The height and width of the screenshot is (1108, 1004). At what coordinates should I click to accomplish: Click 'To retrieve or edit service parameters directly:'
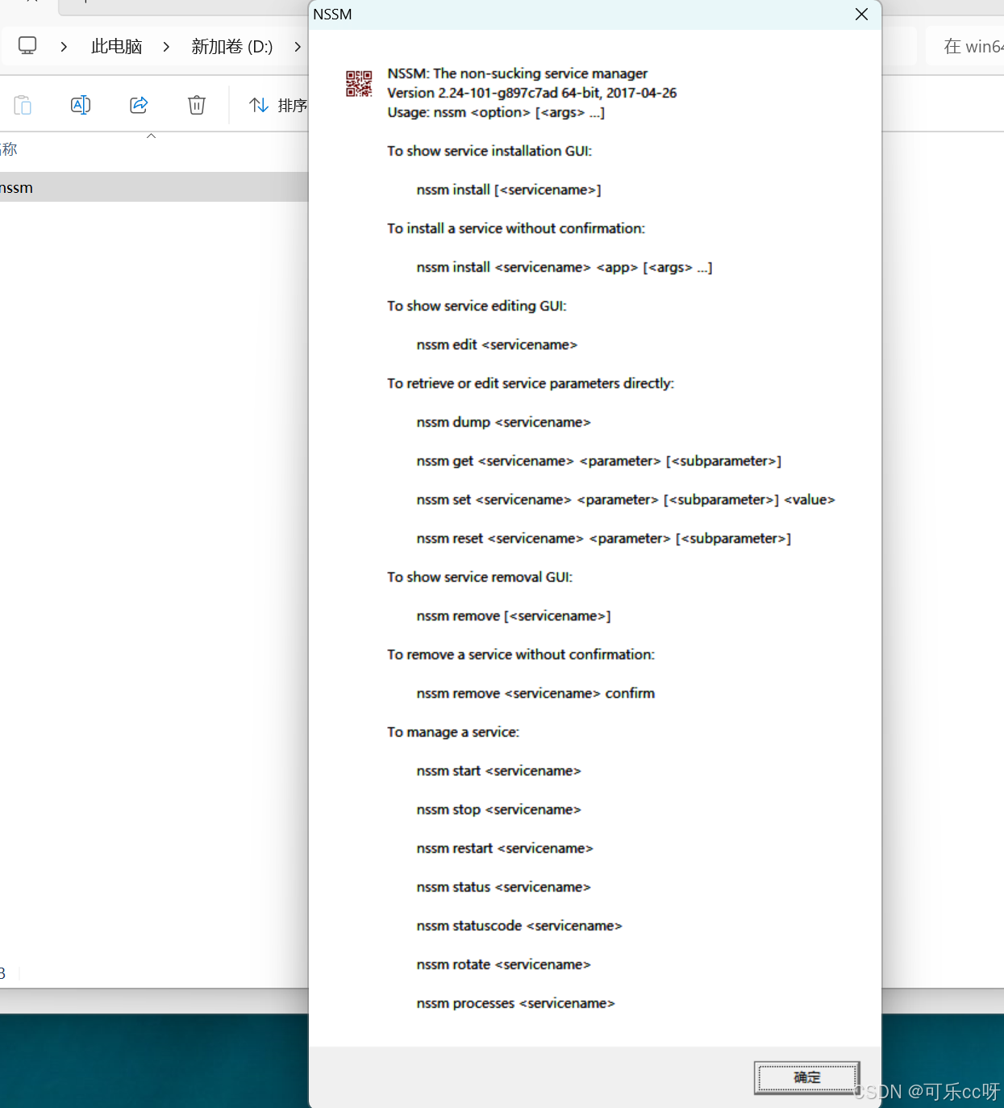click(531, 383)
